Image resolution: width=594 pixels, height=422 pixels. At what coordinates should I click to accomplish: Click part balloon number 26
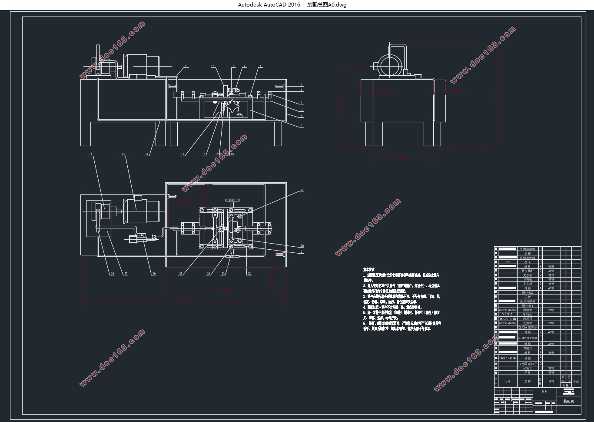[154, 274]
